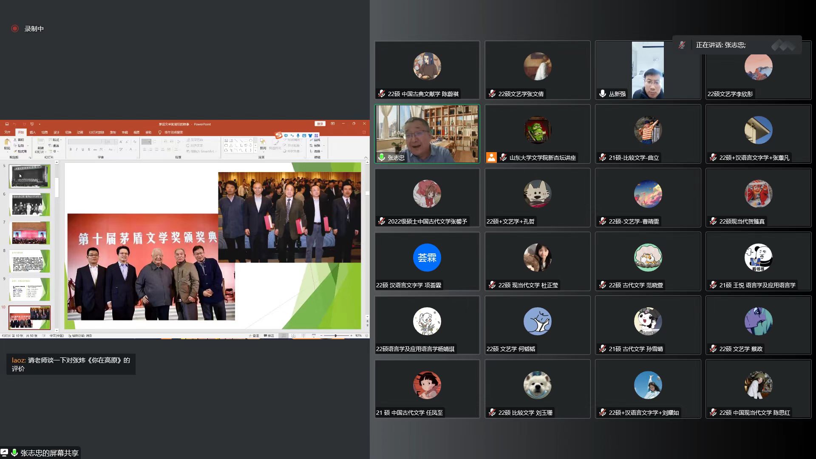Click the Sogou input method S logo
This screenshot has height=459, width=816.
pos(279,135)
